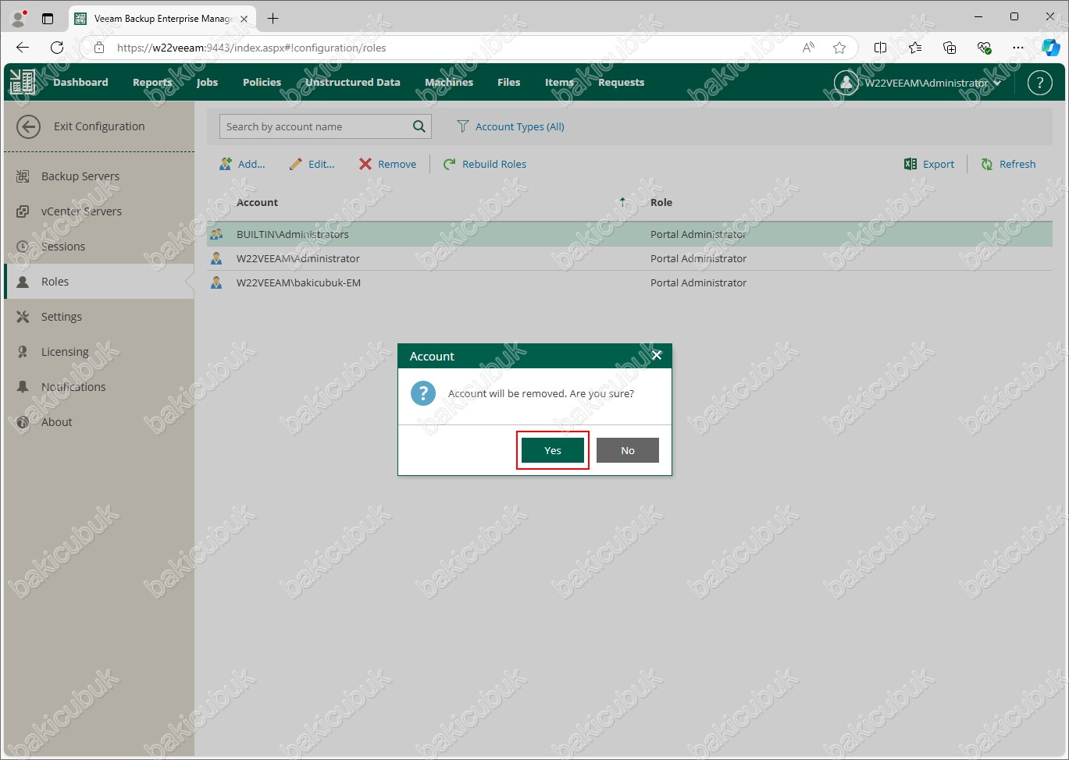Click the user avatar icon in header
The height and width of the screenshot is (760, 1069).
click(x=846, y=83)
